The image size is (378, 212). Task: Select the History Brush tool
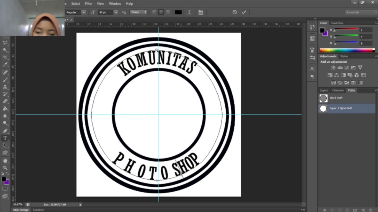click(5, 94)
